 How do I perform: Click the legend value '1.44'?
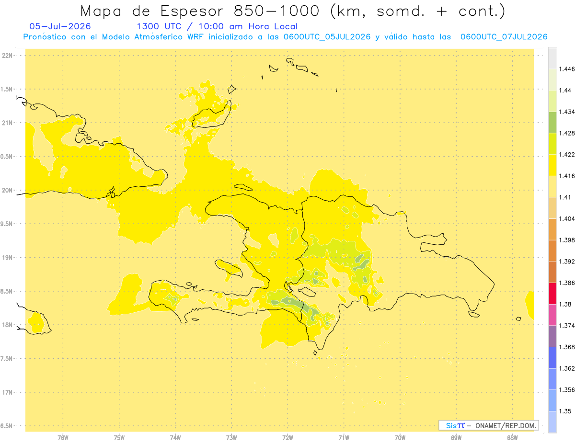pyautogui.click(x=565, y=90)
